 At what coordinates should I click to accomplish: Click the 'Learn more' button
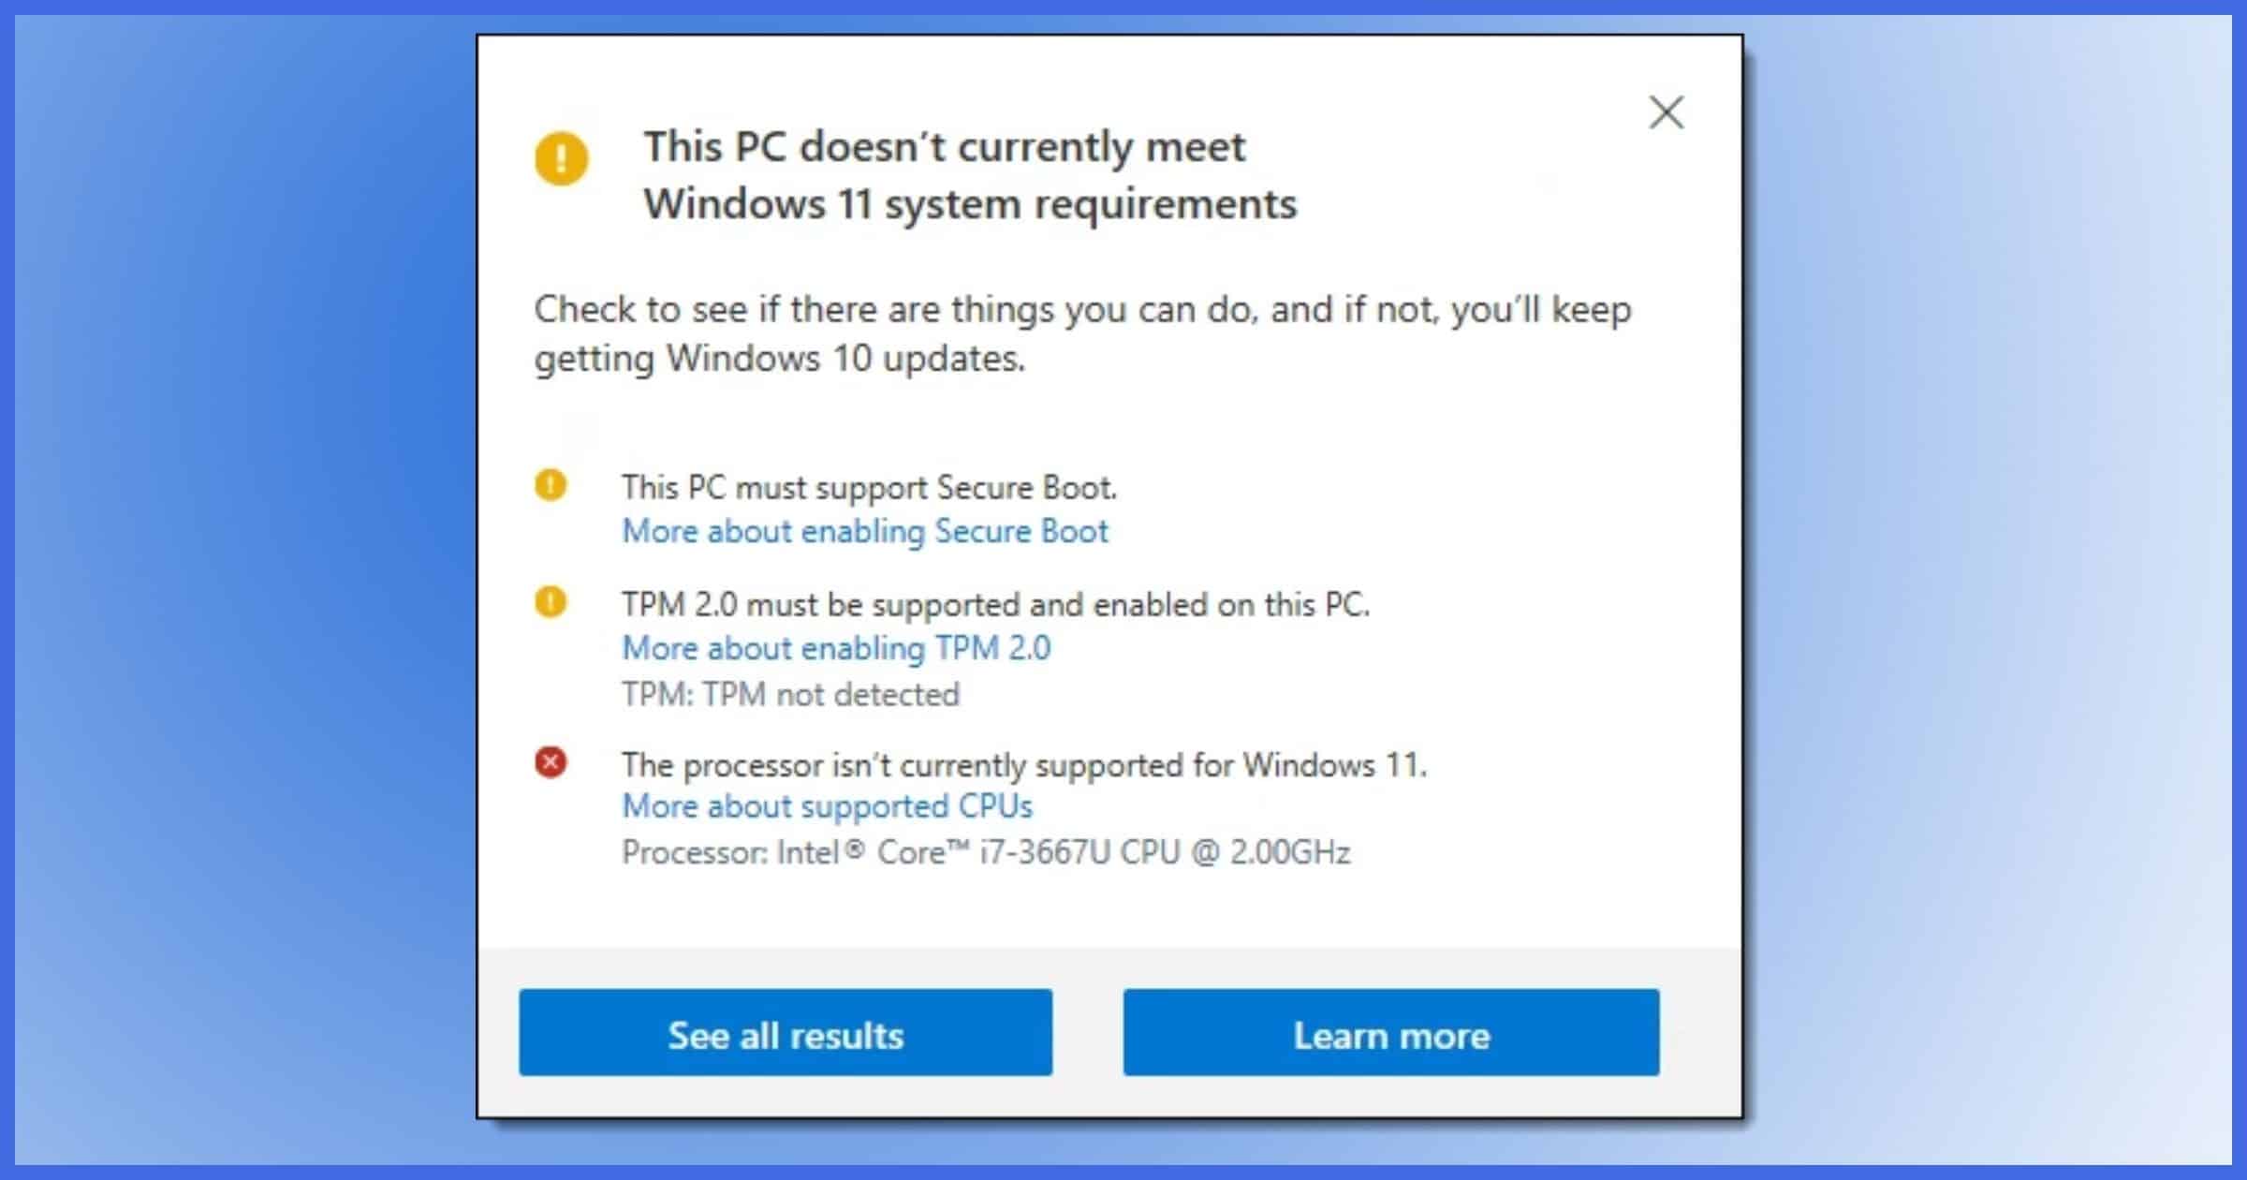1389,1036
